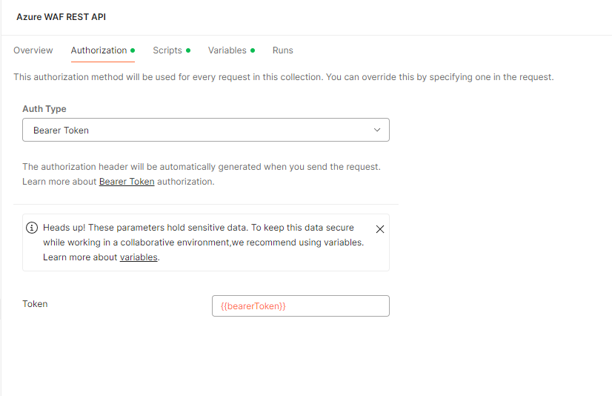This screenshot has width=612, height=396.
Task: Click the Auth Type label
Action: [44, 109]
